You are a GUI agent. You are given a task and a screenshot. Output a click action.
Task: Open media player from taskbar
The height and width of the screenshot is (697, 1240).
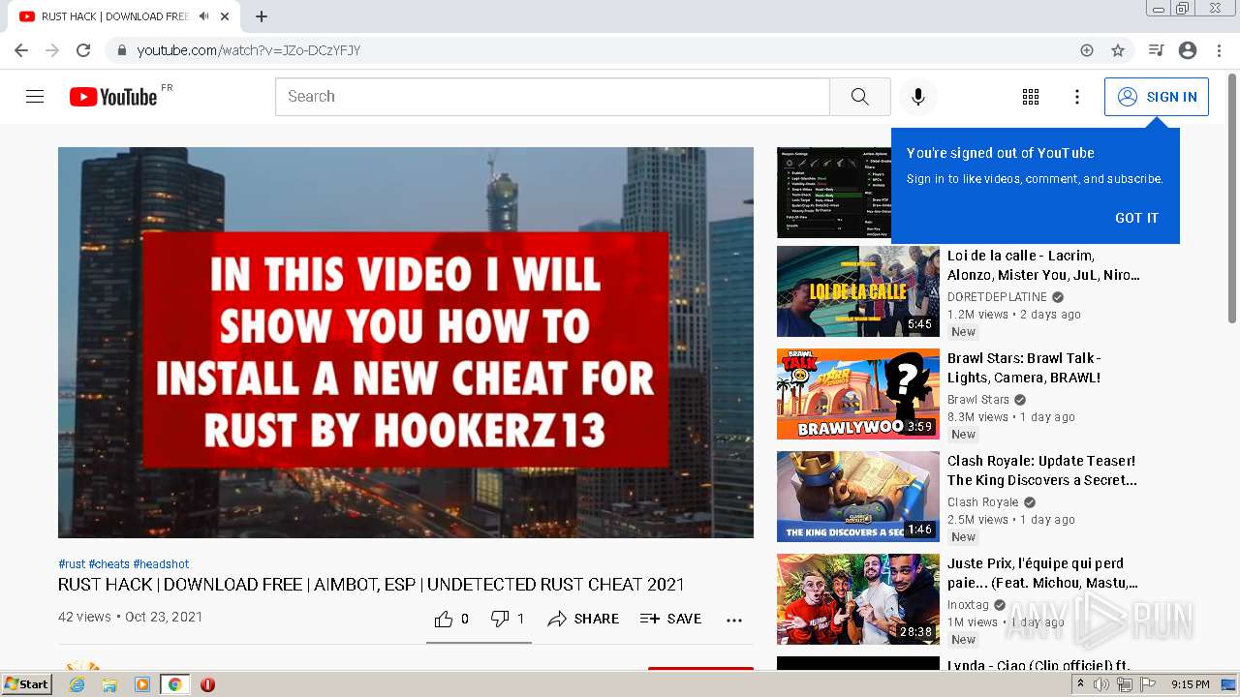click(x=142, y=684)
